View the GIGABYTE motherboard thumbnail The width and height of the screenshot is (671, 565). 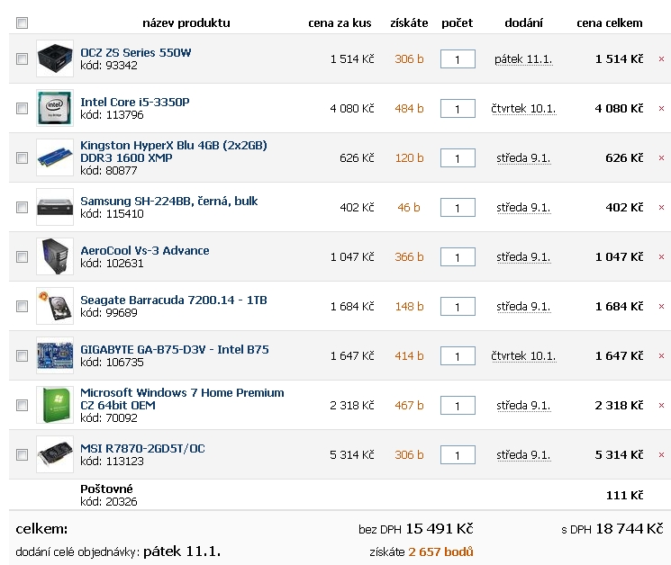[x=55, y=355]
